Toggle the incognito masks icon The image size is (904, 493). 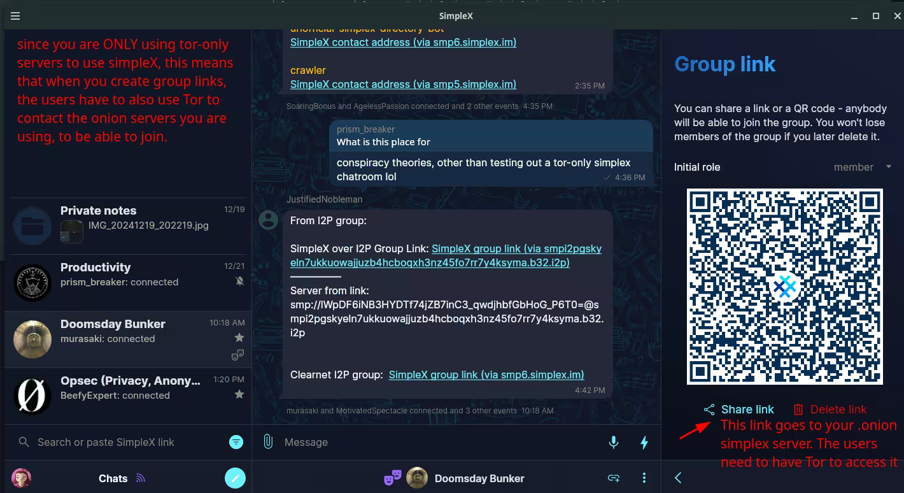(392, 478)
